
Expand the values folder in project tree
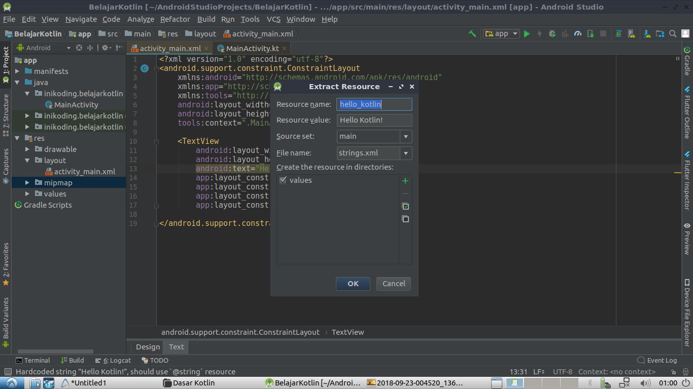27,194
